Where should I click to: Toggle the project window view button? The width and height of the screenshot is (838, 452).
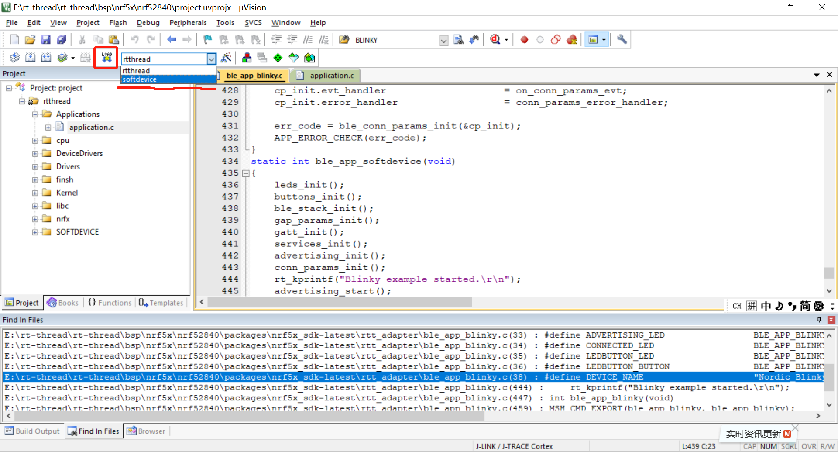[593, 40]
